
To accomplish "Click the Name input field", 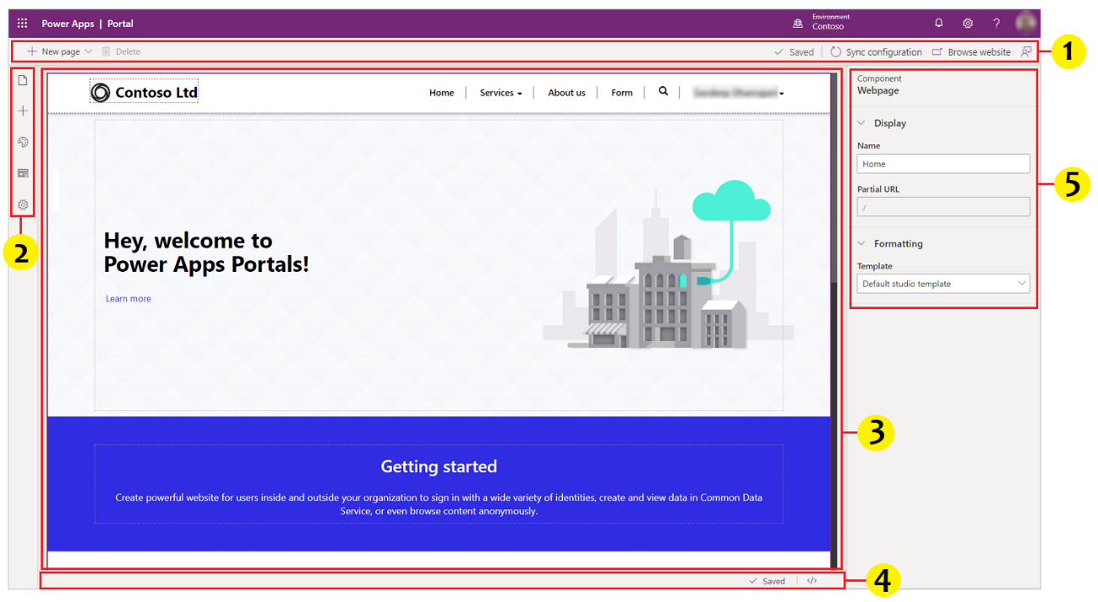I will tap(942, 164).
